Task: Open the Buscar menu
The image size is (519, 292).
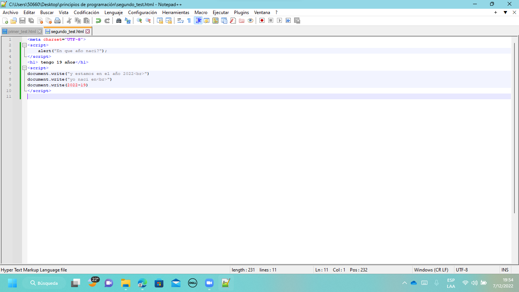Action: (x=47, y=13)
